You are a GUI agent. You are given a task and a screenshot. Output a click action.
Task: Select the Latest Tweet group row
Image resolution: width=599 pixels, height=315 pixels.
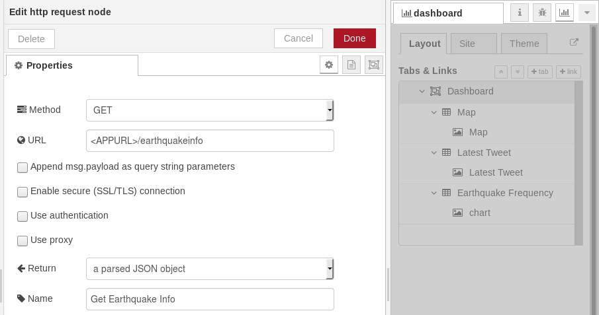[486, 153]
